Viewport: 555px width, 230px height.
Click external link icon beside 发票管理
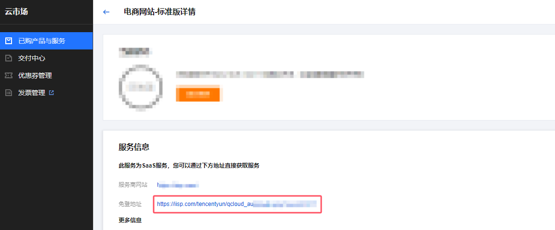tap(51, 93)
